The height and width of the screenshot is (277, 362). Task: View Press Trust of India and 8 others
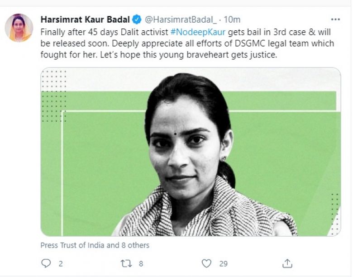(x=95, y=245)
